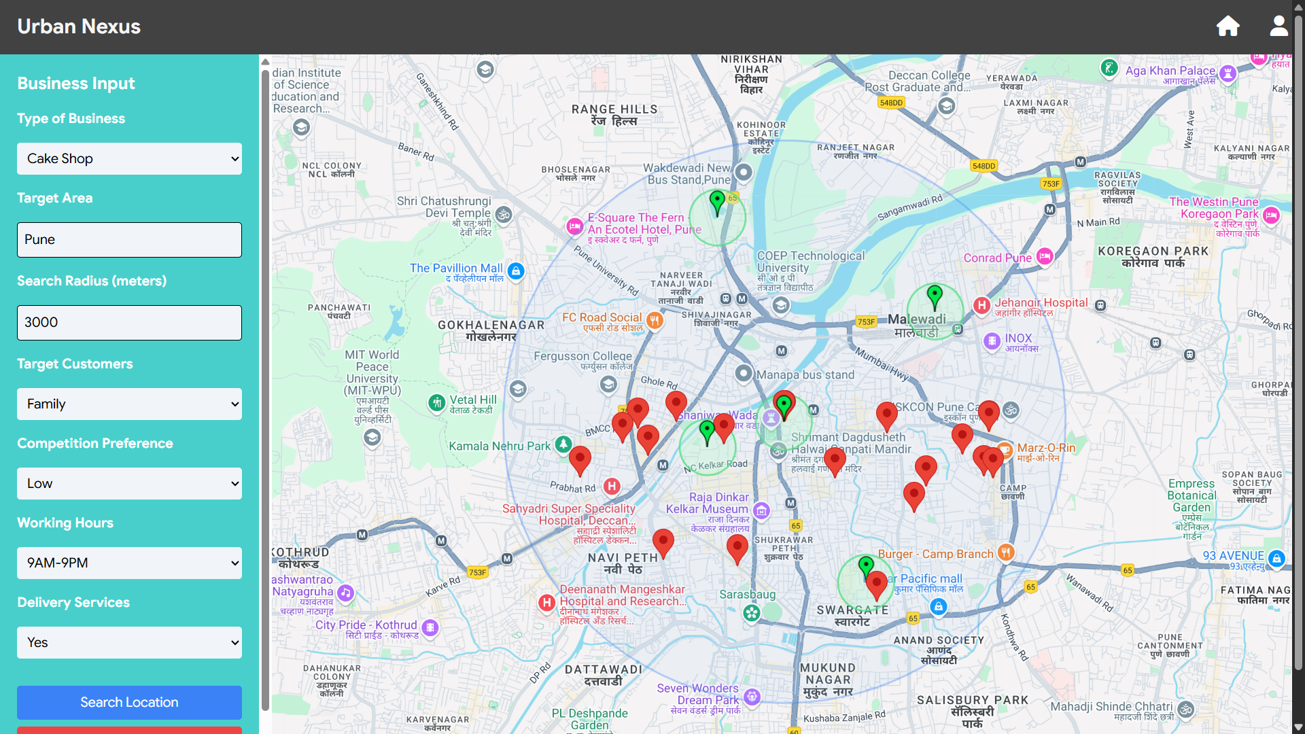Expand the Delivery Services dropdown

click(x=129, y=642)
